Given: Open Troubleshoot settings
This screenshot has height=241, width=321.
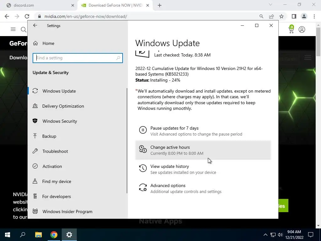Looking at the screenshot, I should 78,151.
